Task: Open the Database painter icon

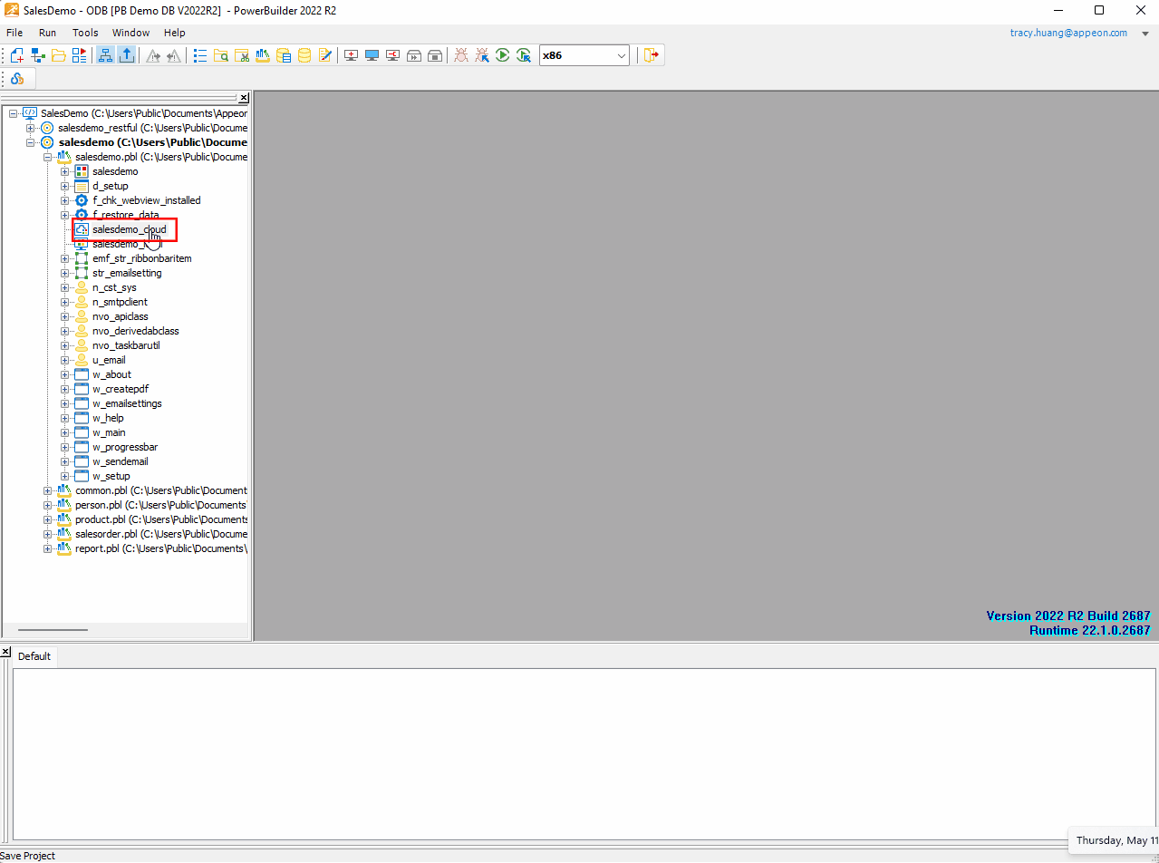Action: coord(304,55)
